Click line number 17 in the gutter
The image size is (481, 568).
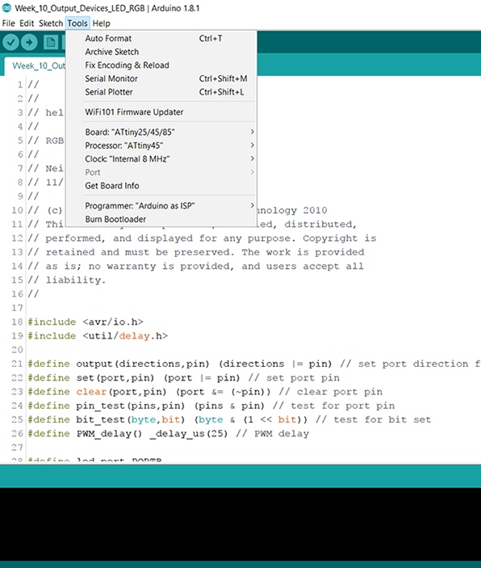coord(17,309)
